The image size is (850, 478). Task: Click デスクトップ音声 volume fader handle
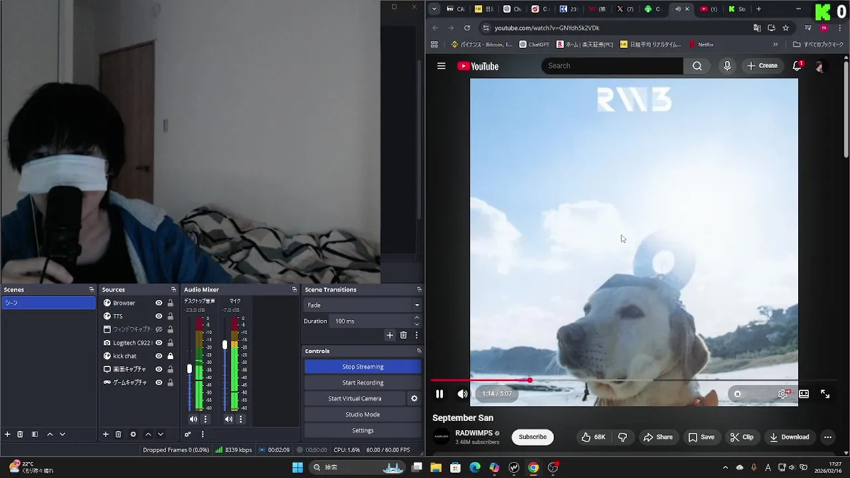189,368
